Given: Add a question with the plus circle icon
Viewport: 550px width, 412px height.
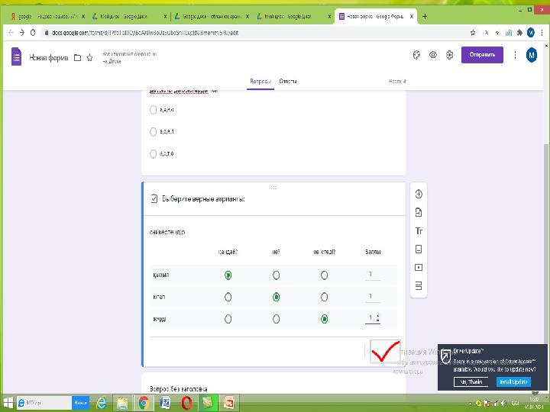Looking at the screenshot, I should [x=419, y=194].
